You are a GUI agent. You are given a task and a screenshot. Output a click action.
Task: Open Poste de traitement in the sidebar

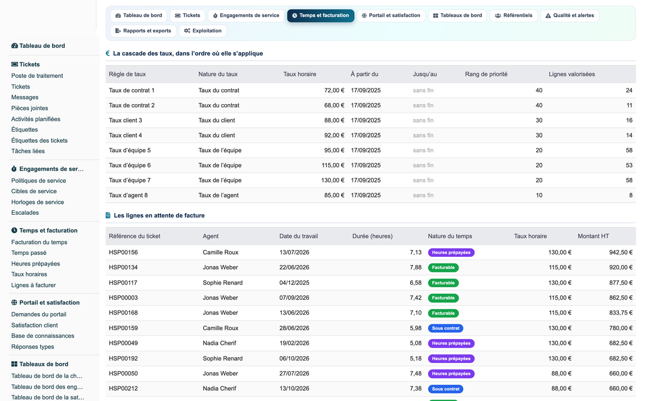click(37, 76)
